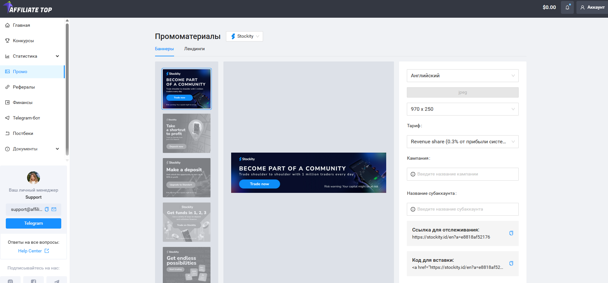This screenshot has height=283, width=608.
Task: Open the 970 x 250 size dropdown
Action: click(463, 109)
